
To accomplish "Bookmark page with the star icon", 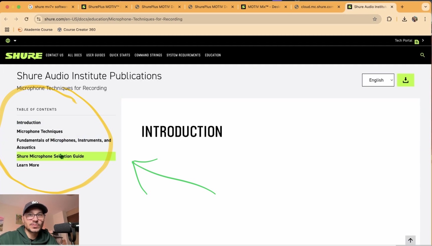I will tap(375, 19).
